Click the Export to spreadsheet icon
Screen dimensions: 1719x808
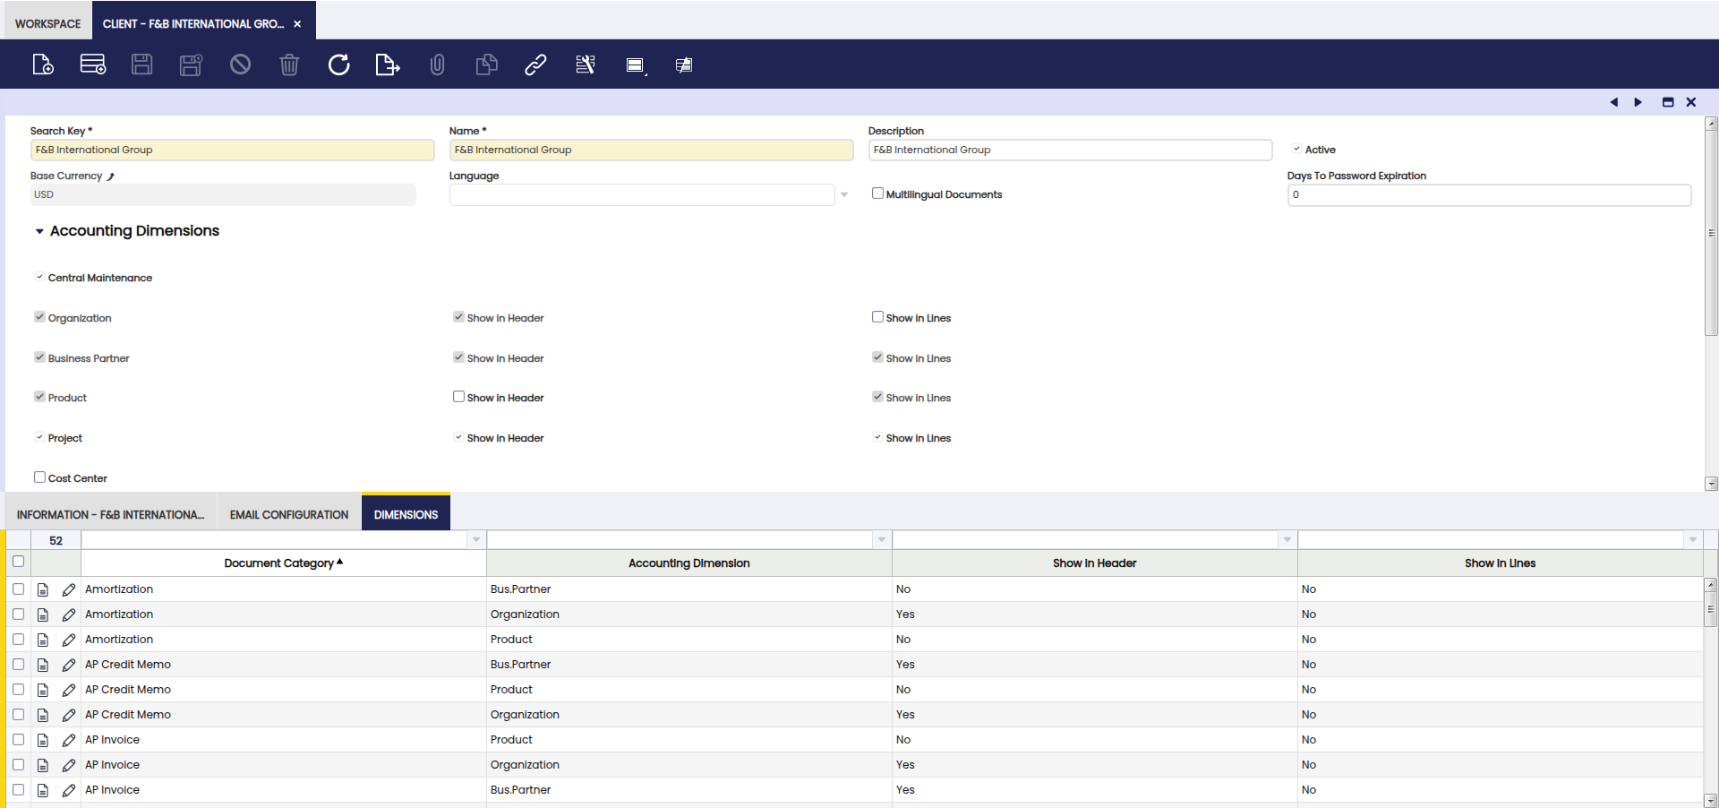pyautogui.click(x=387, y=64)
